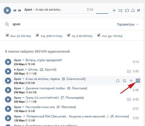
Task: Click the main play button in player header
Action: point(7,10)
